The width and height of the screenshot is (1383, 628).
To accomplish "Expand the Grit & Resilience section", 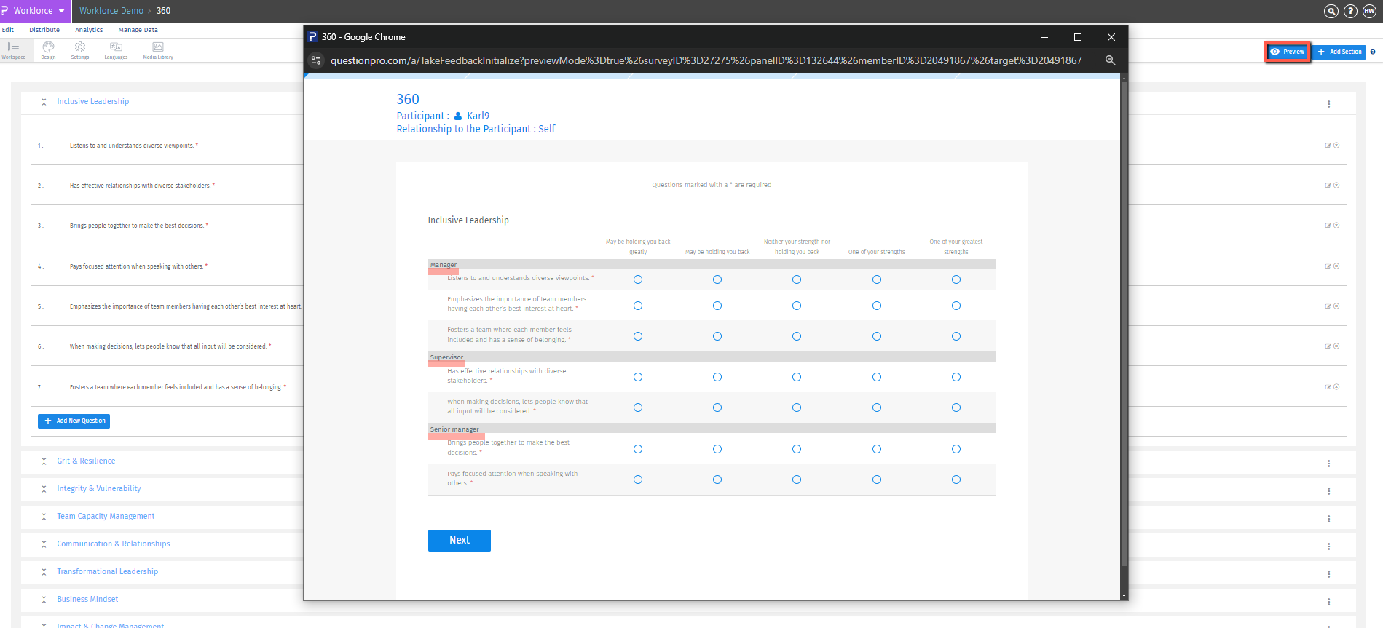I will click(44, 461).
